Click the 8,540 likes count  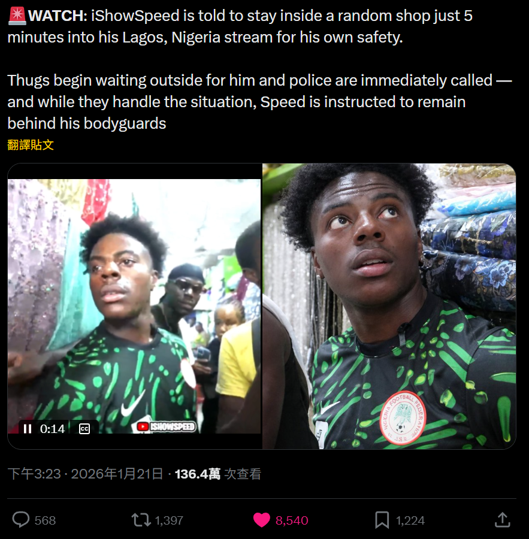point(292,520)
